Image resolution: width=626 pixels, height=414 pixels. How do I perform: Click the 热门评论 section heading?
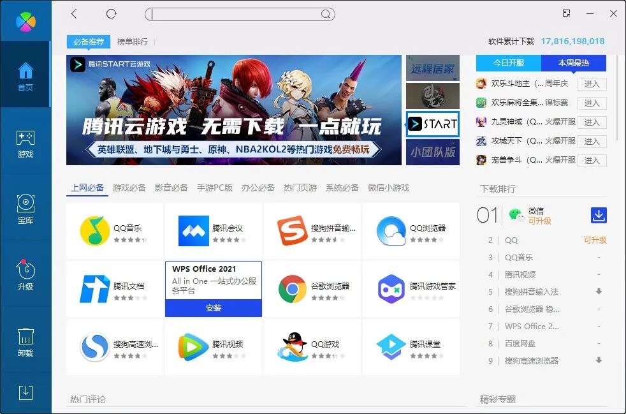(x=88, y=399)
